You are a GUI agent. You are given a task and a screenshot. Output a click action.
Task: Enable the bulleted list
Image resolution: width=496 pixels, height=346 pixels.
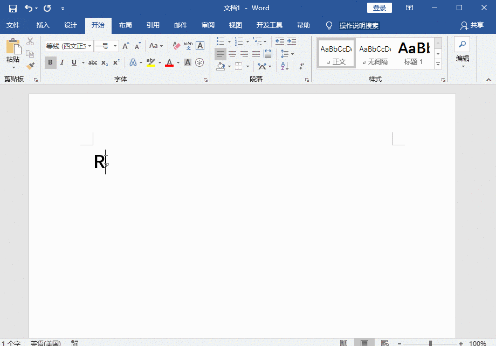click(219, 40)
